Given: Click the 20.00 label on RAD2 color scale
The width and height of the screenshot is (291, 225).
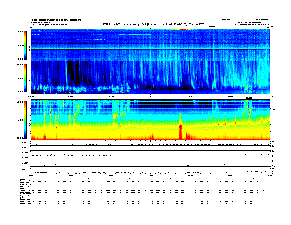Looking at the screenshot, I should point(20,45).
